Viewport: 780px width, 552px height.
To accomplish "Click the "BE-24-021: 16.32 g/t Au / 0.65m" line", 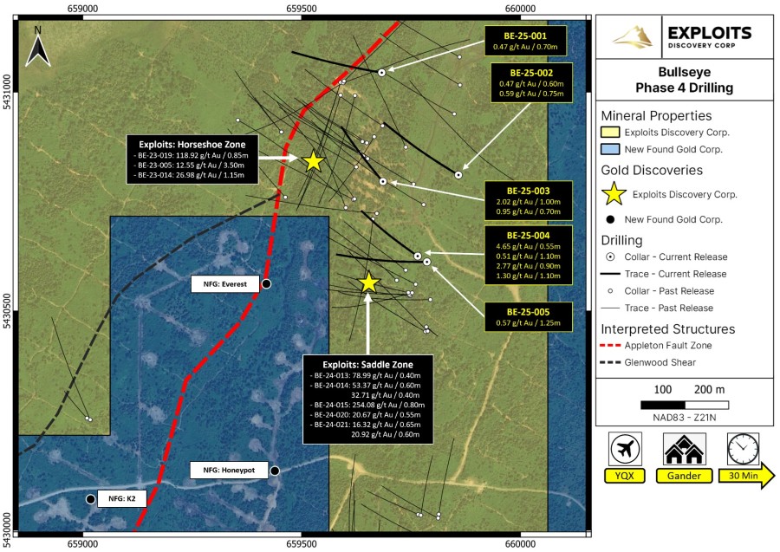I will pyautogui.click(x=365, y=425).
